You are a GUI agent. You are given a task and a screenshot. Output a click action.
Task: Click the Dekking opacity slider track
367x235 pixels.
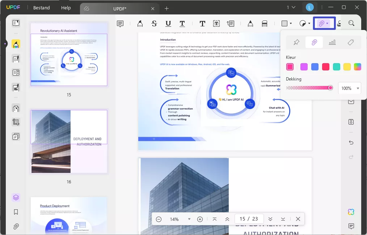click(309, 88)
